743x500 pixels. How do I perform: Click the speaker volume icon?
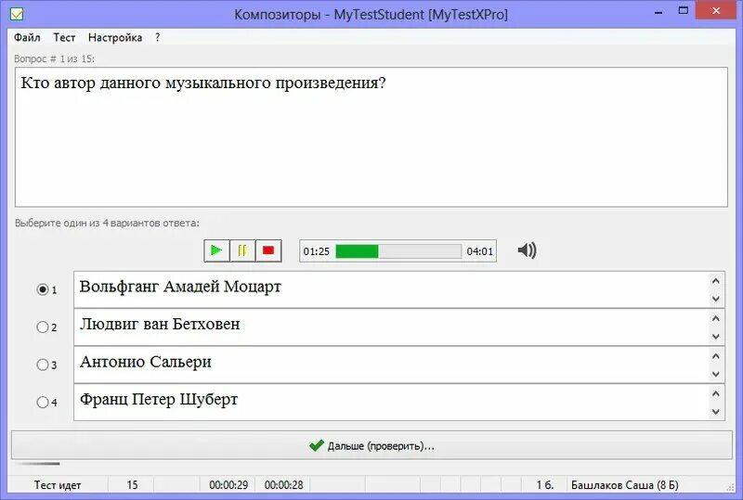(x=527, y=250)
